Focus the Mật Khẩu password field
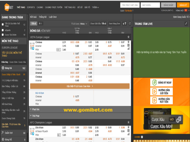This screenshot has height=142, width=190. (x=150, y=5)
